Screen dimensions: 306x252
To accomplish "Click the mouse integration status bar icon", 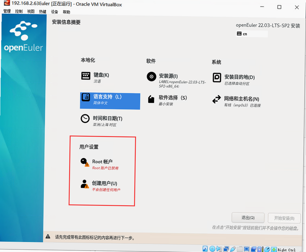I will point(267,249).
